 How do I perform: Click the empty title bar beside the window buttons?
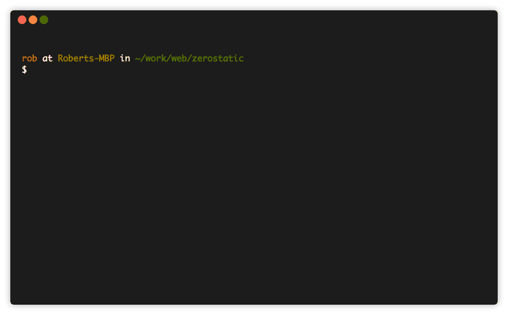coord(258,20)
